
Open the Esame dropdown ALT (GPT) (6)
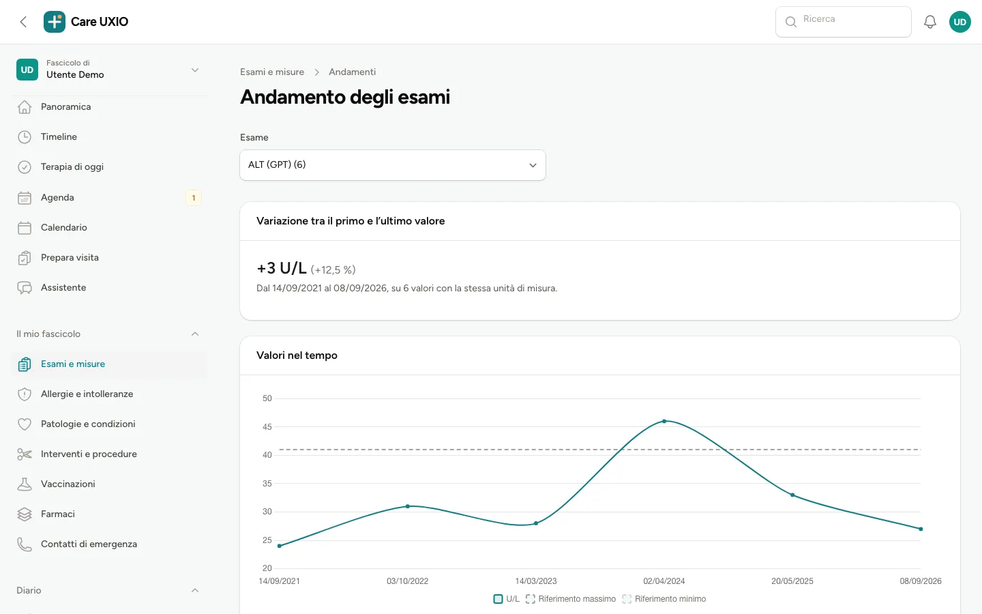[393, 165]
